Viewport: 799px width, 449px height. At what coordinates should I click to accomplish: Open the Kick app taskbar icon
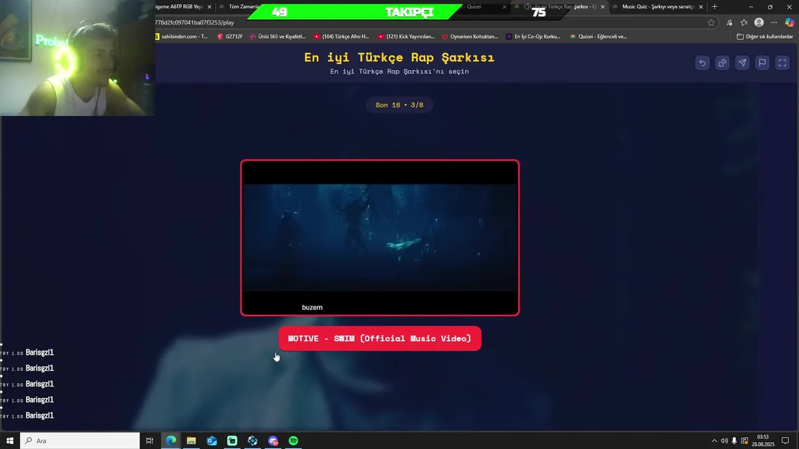click(x=232, y=441)
